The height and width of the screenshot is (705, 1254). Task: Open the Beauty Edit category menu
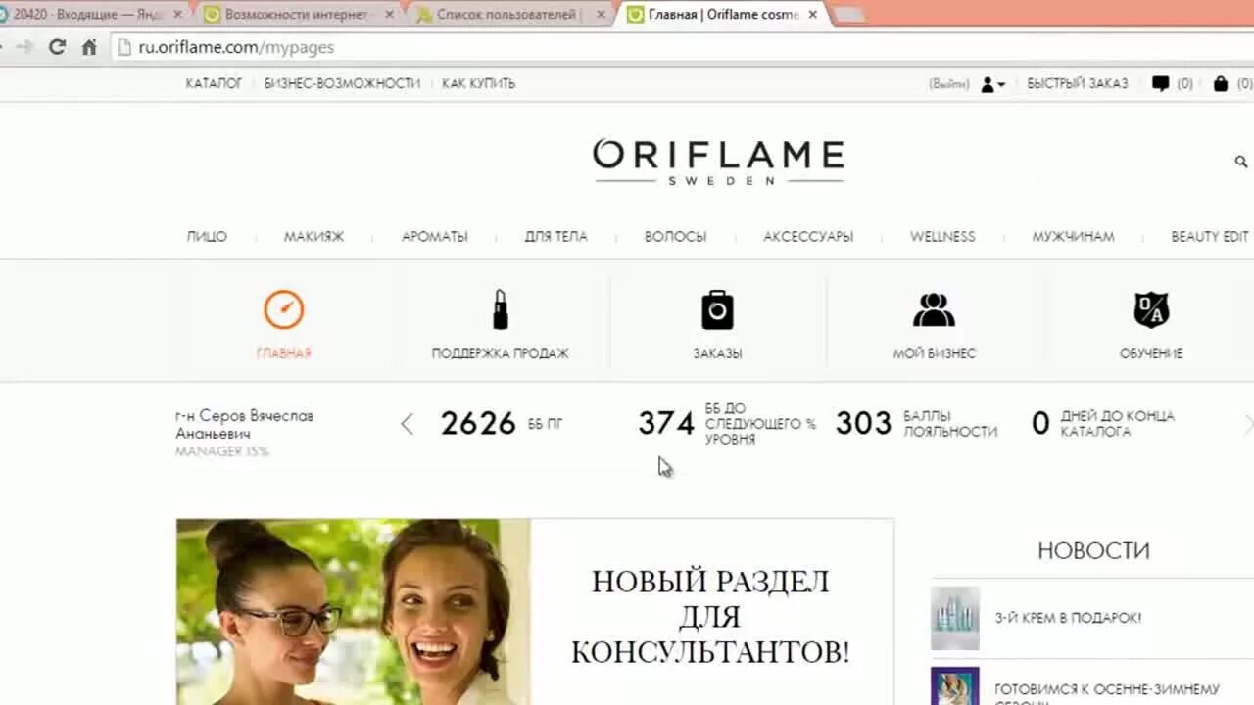coord(1210,236)
